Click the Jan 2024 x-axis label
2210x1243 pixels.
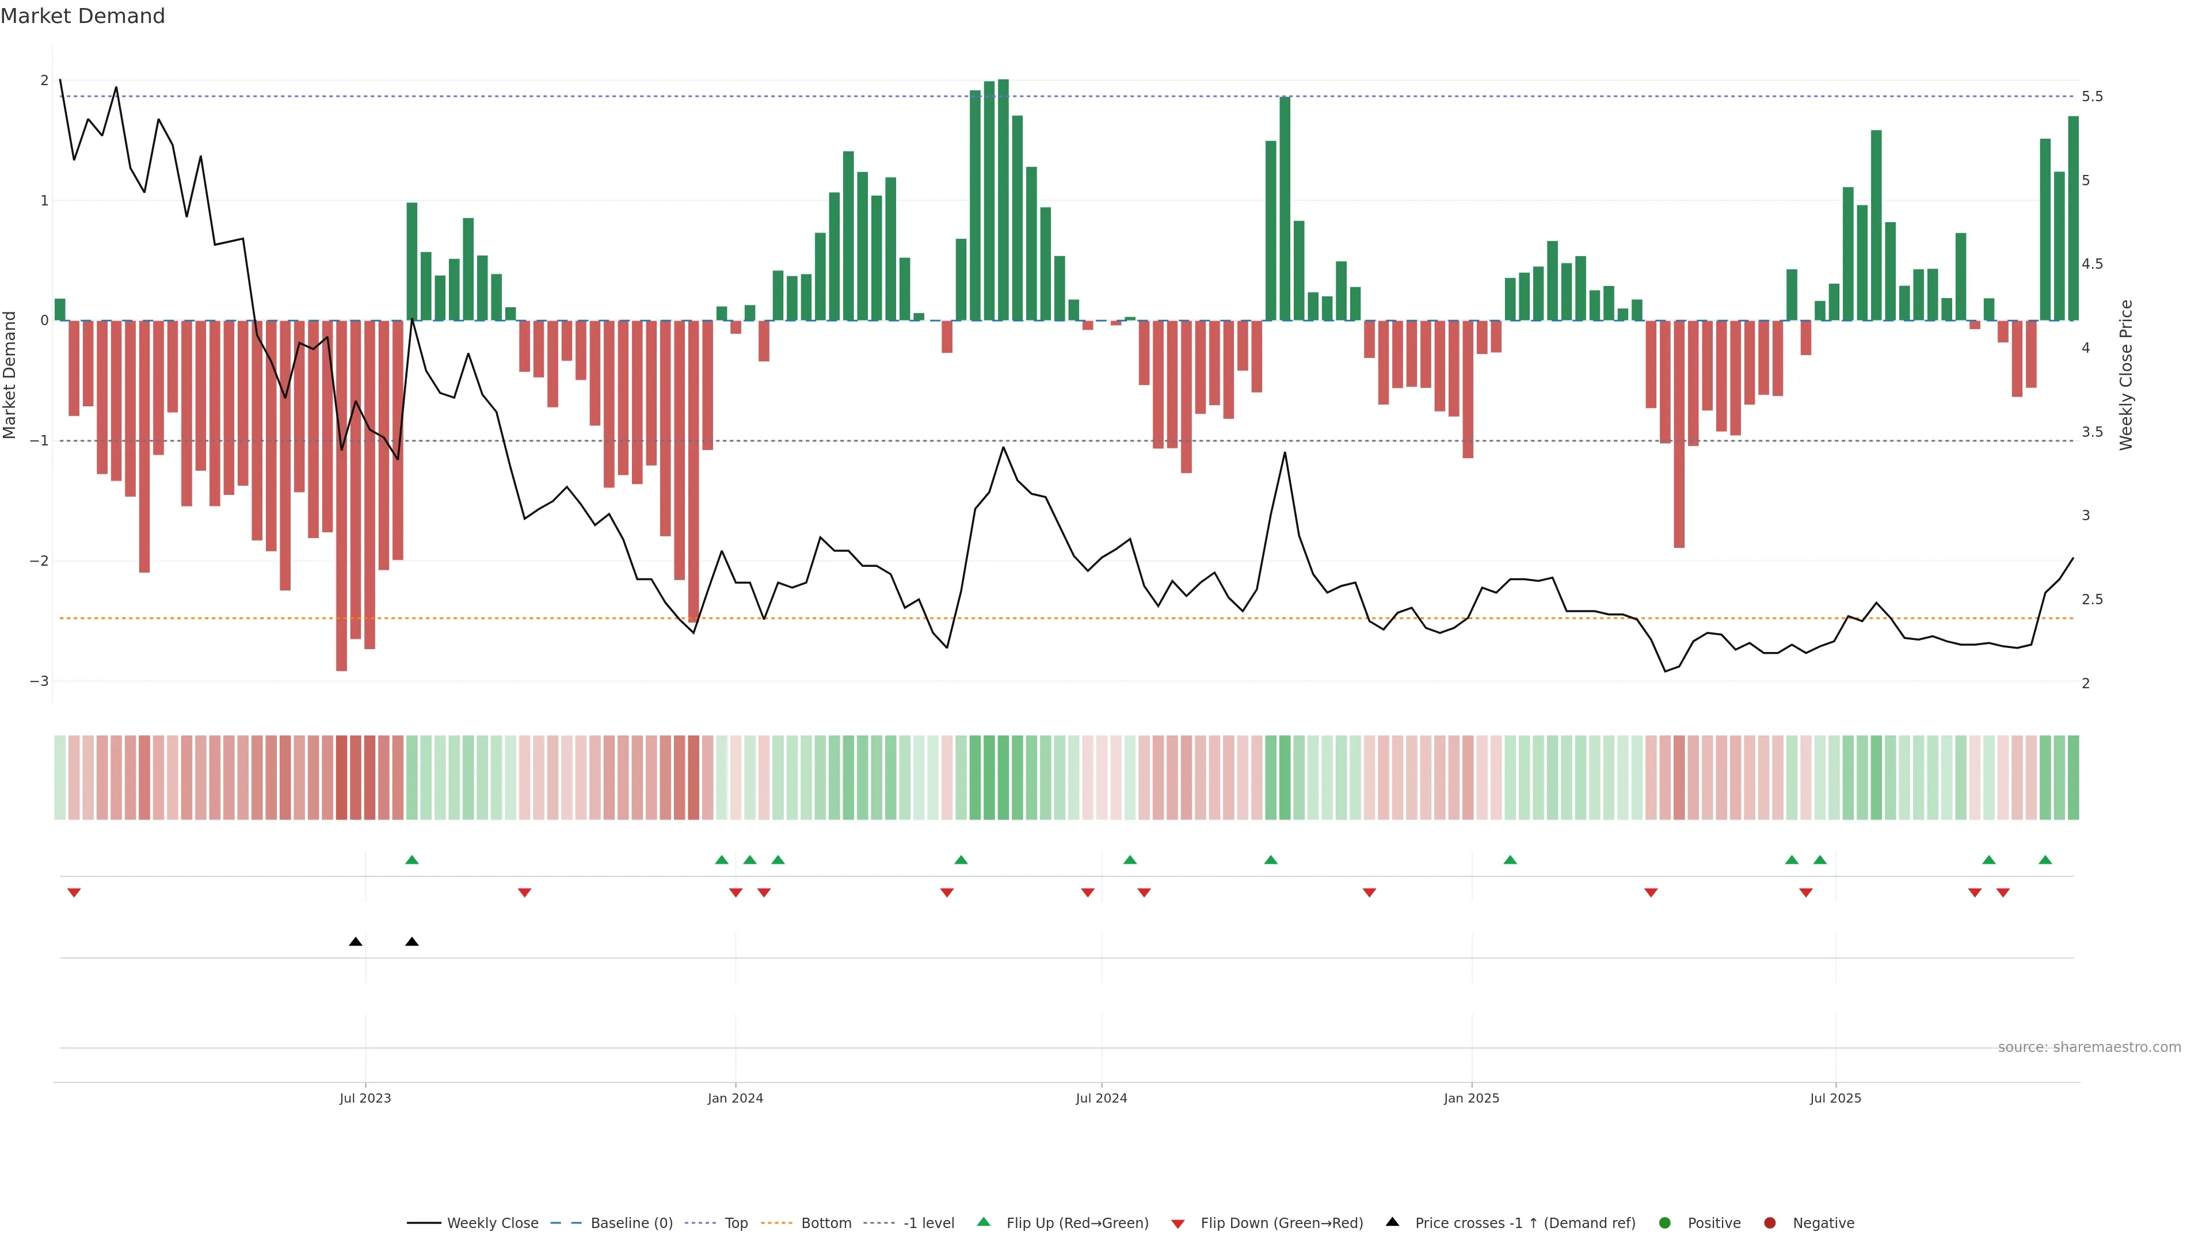(x=736, y=1099)
